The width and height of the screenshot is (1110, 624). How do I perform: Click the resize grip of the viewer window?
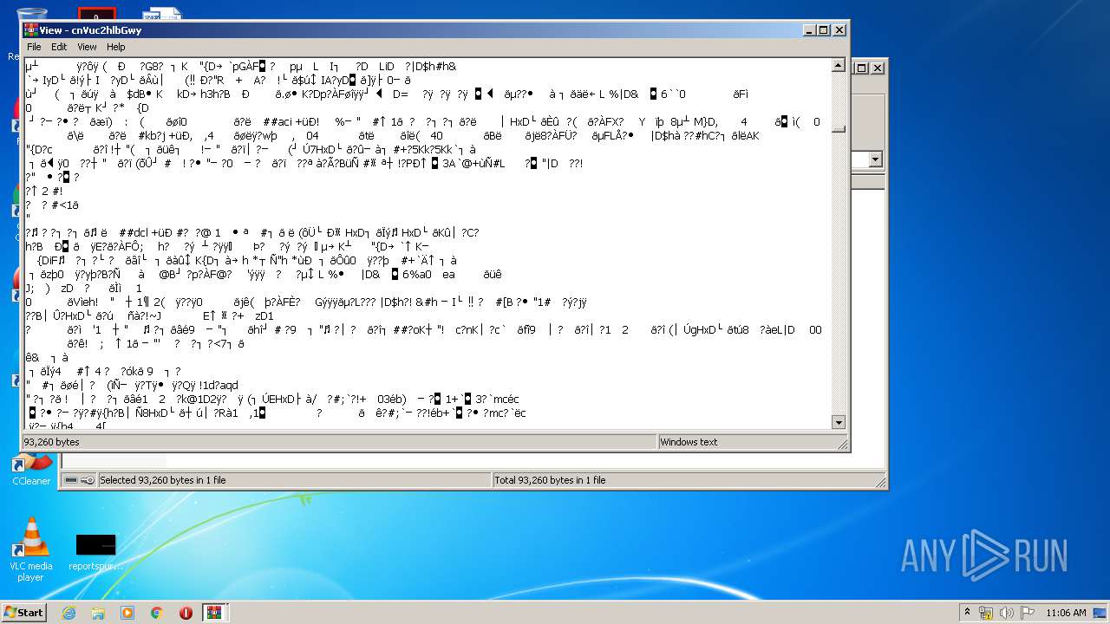[841, 443]
